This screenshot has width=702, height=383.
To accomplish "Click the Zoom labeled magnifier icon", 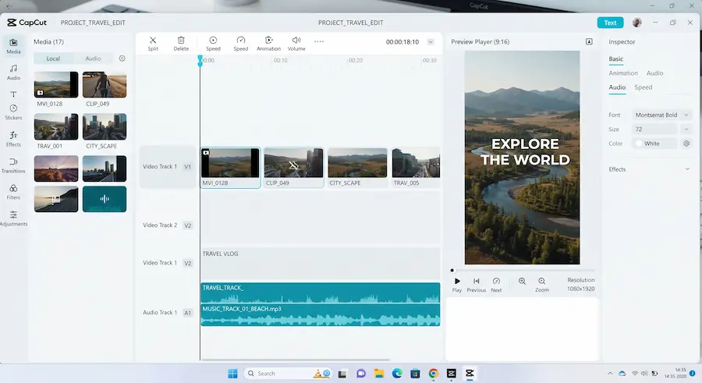I will tap(542, 285).
